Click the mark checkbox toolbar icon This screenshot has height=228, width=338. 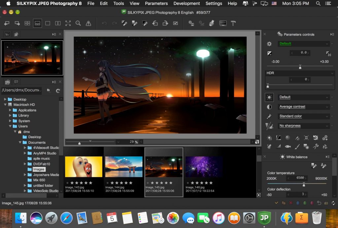click(x=176, y=23)
